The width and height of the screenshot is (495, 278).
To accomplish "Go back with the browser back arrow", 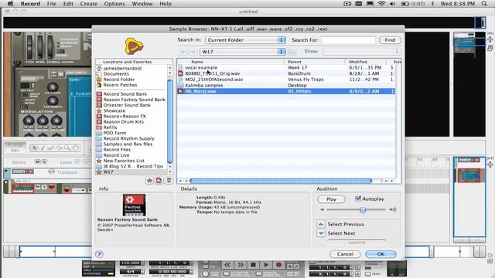I will (x=183, y=52).
